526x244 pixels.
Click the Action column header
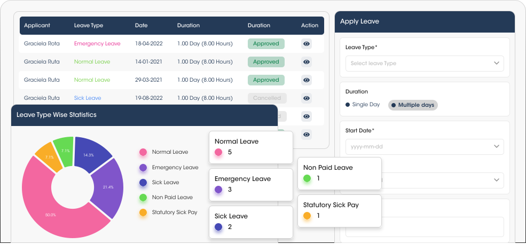pyautogui.click(x=310, y=26)
